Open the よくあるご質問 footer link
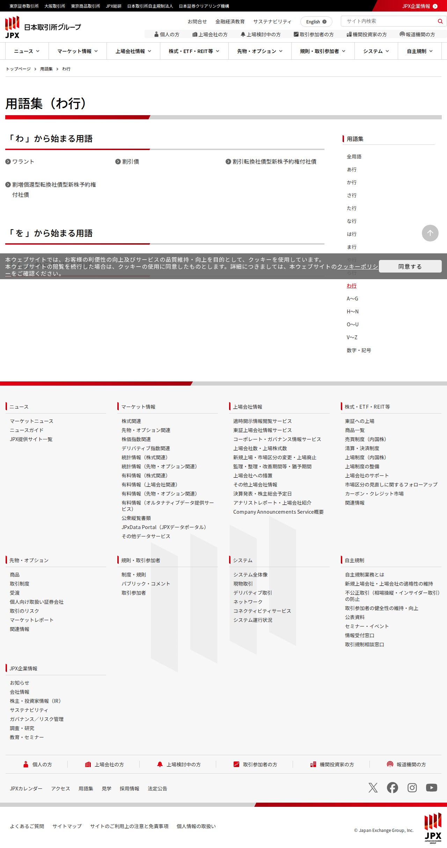 click(27, 826)
